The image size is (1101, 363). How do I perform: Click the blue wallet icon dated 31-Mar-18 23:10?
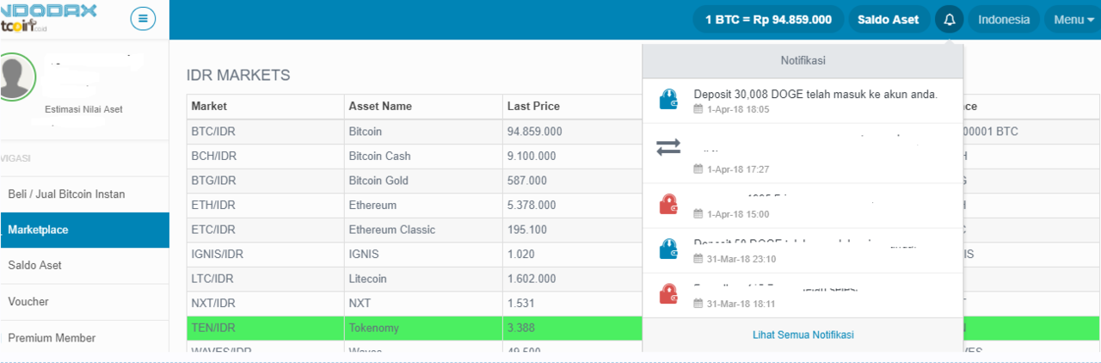[668, 249]
